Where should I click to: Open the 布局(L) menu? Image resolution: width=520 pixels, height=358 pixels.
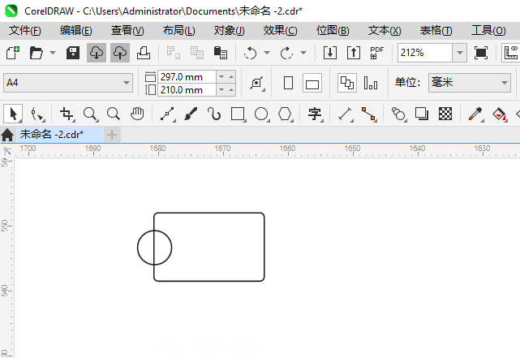179,31
